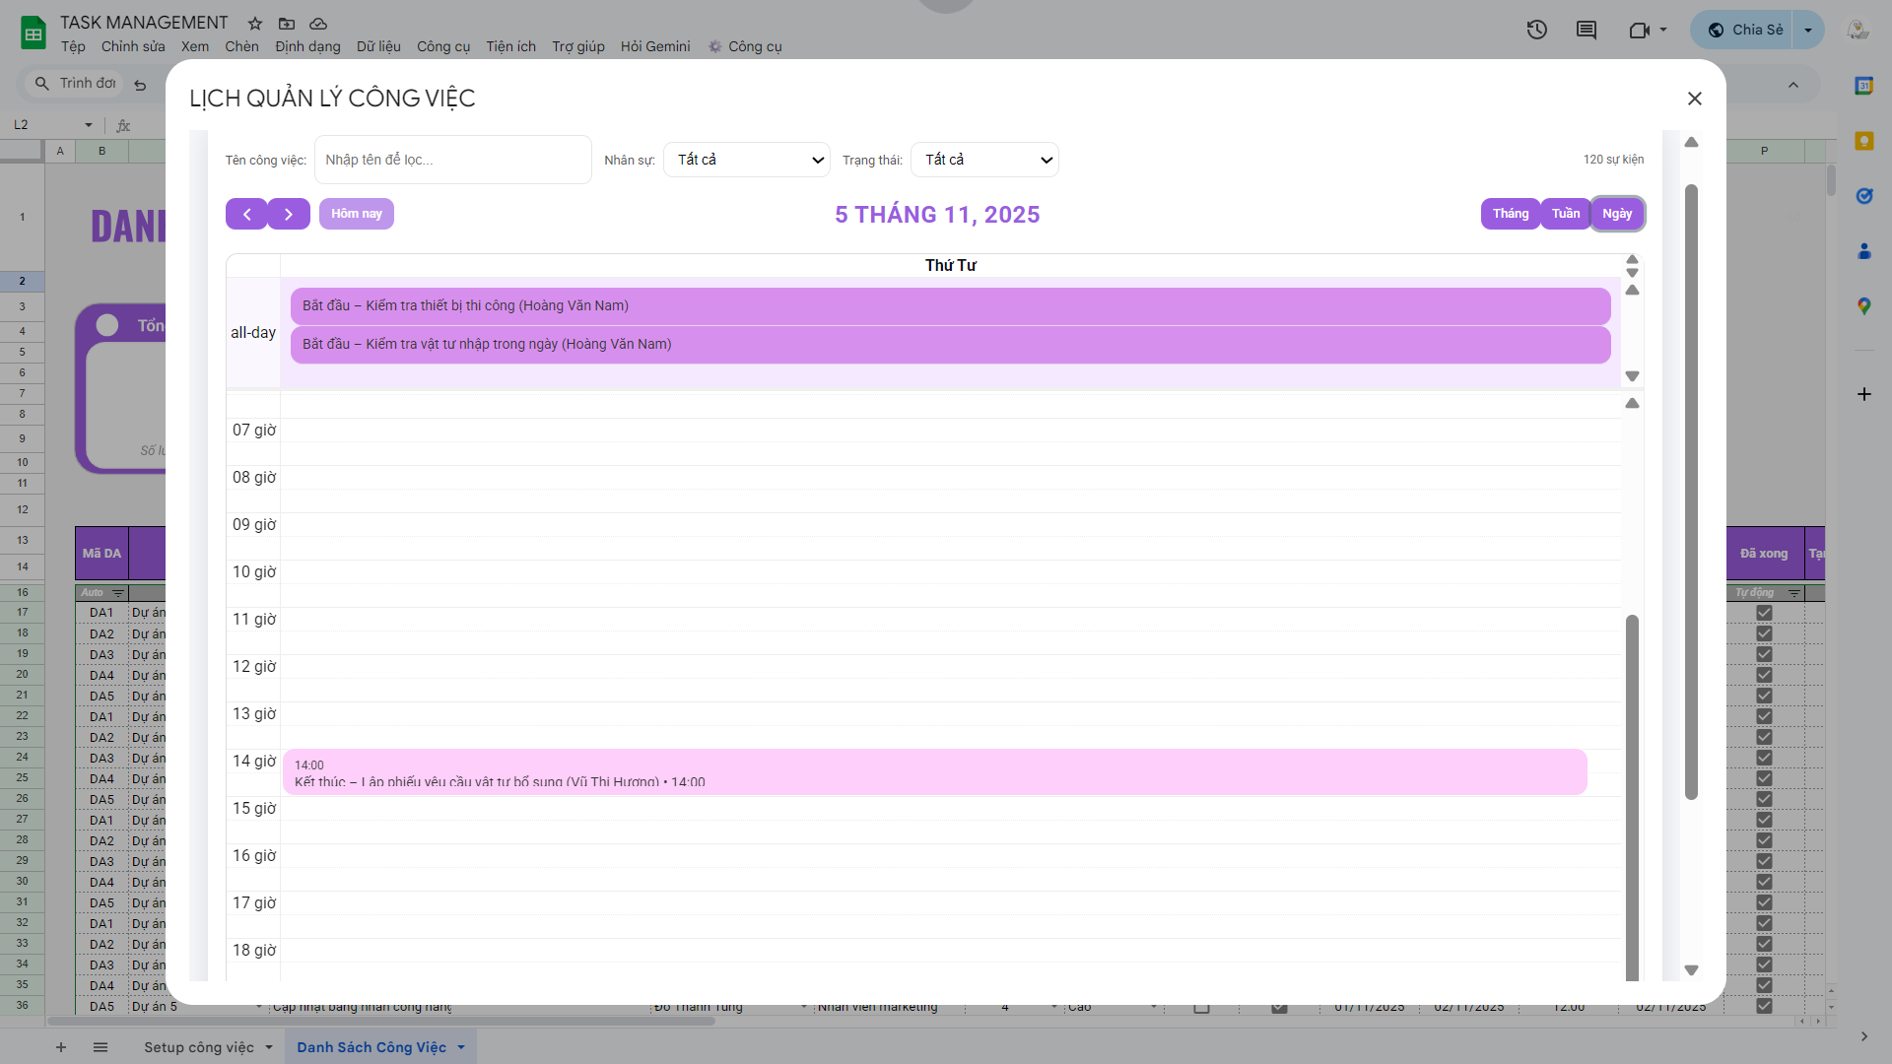1892x1064 pixels.
Task: Go to previous day arrow
Action: coord(246,214)
